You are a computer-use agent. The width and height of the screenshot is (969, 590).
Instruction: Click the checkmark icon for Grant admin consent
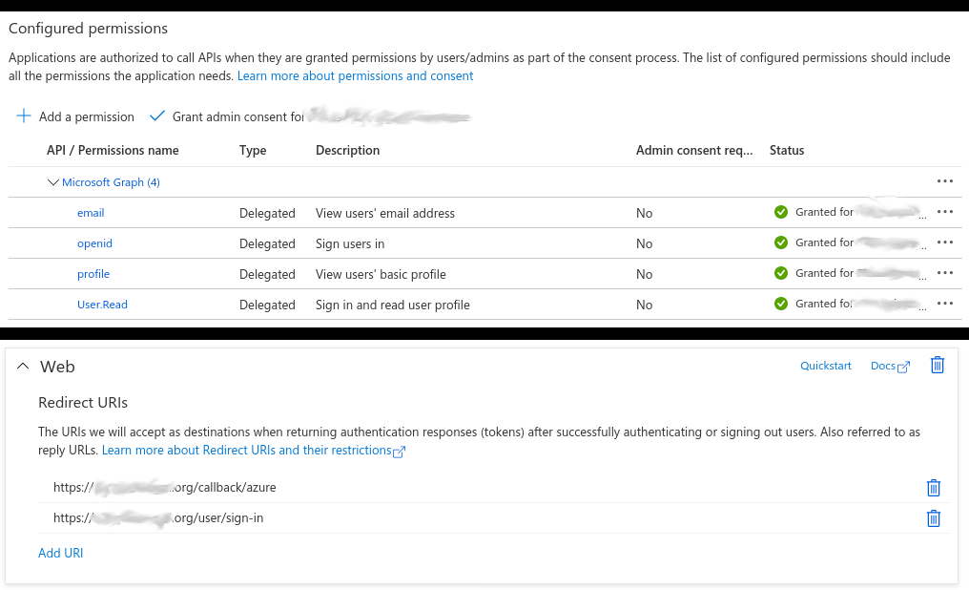pos(157,116)
